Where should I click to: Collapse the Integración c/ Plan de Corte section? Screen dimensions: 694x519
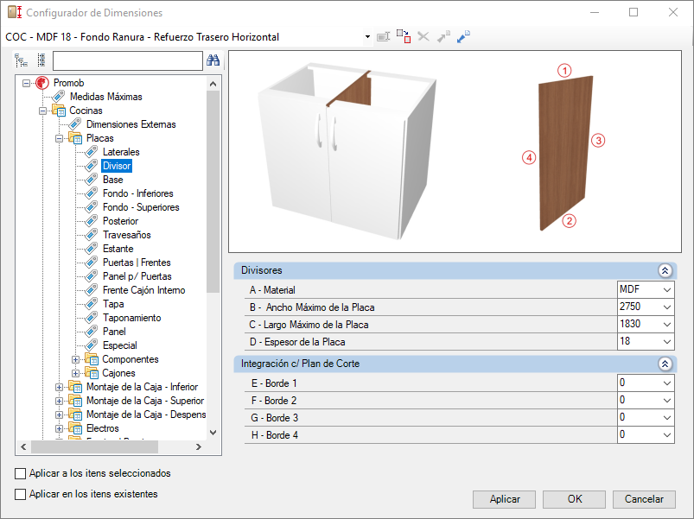pyautogui.click(x=665, y=364)
